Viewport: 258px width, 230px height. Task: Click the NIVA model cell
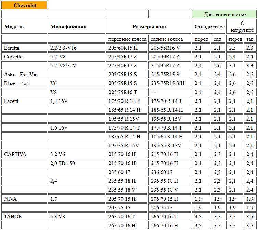(24, 199)
